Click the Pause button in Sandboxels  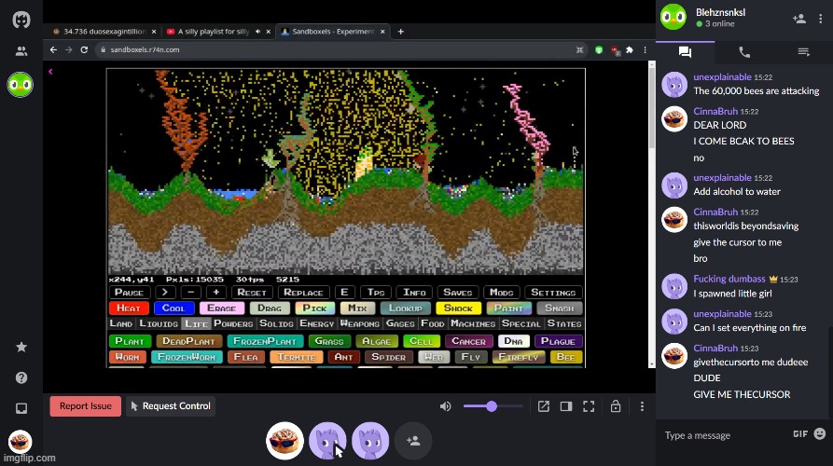click(129, 293)
